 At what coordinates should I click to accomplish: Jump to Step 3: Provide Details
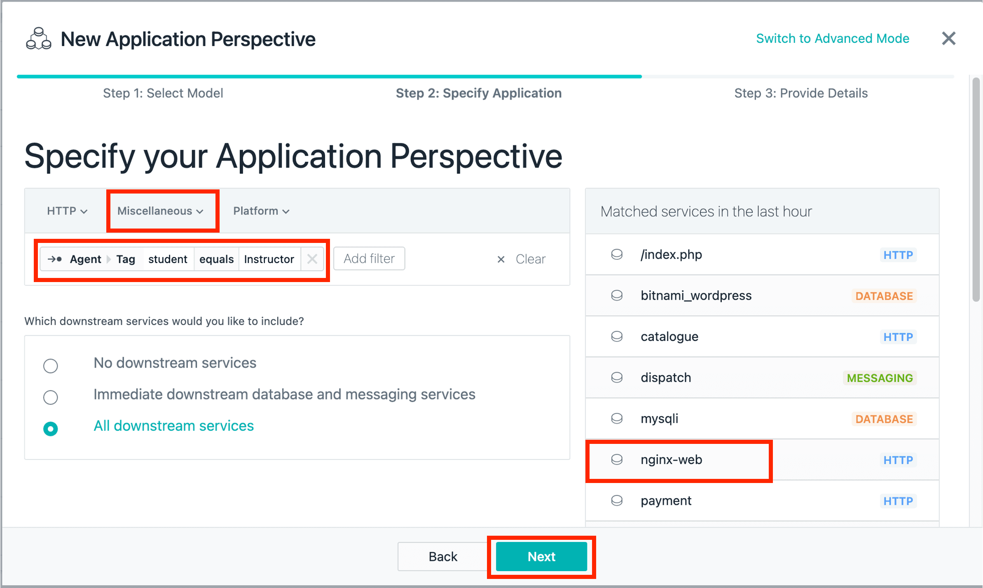[x=800, y=93]
